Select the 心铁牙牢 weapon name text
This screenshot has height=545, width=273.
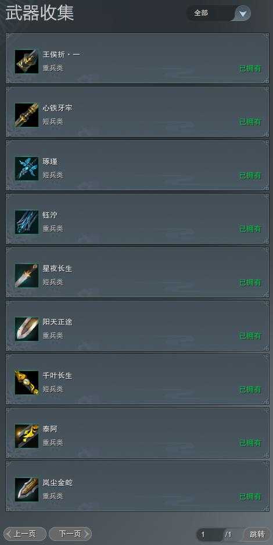pos(58,108)
